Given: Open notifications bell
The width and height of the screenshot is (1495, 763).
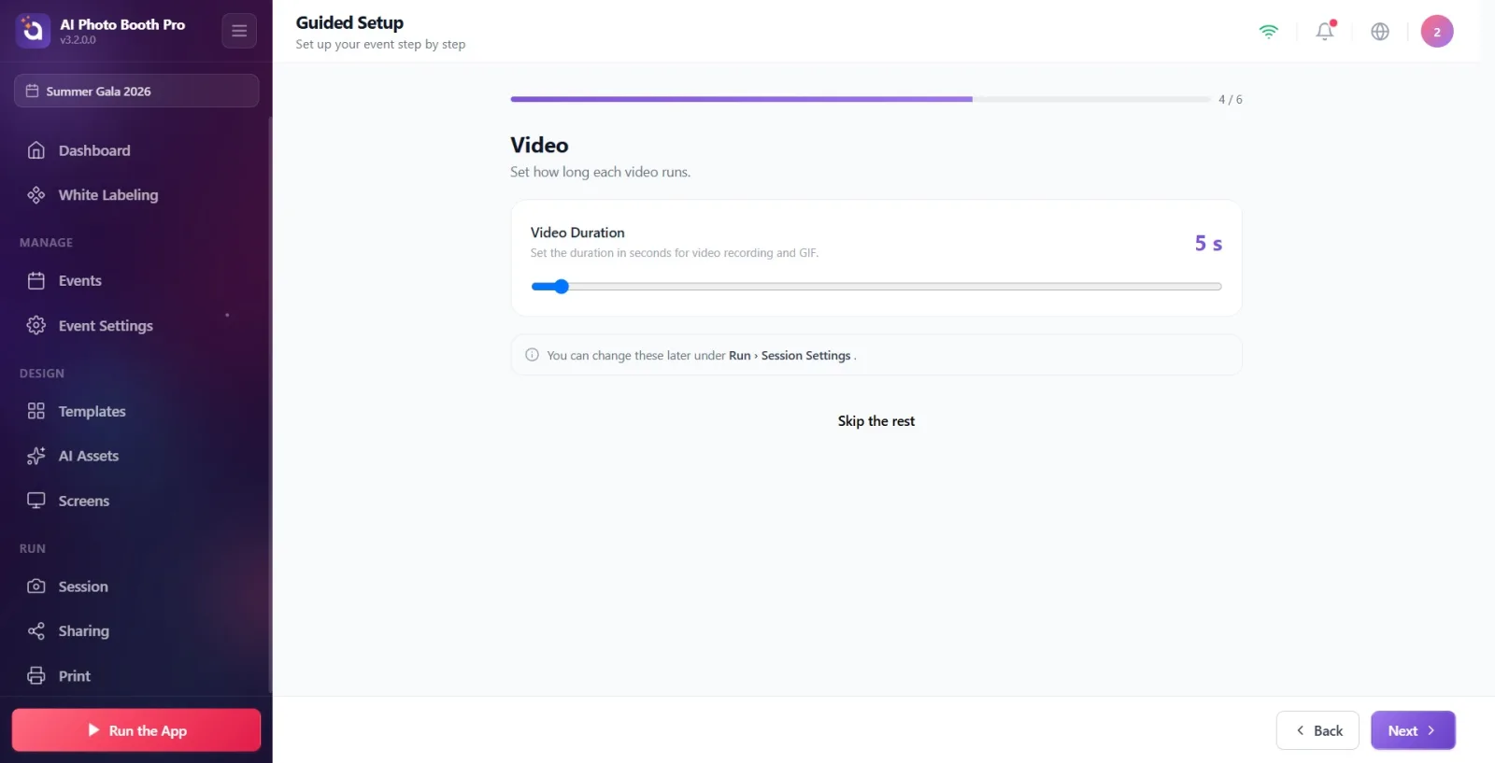Looking at the screenshot, I should tap(1325, 32).
